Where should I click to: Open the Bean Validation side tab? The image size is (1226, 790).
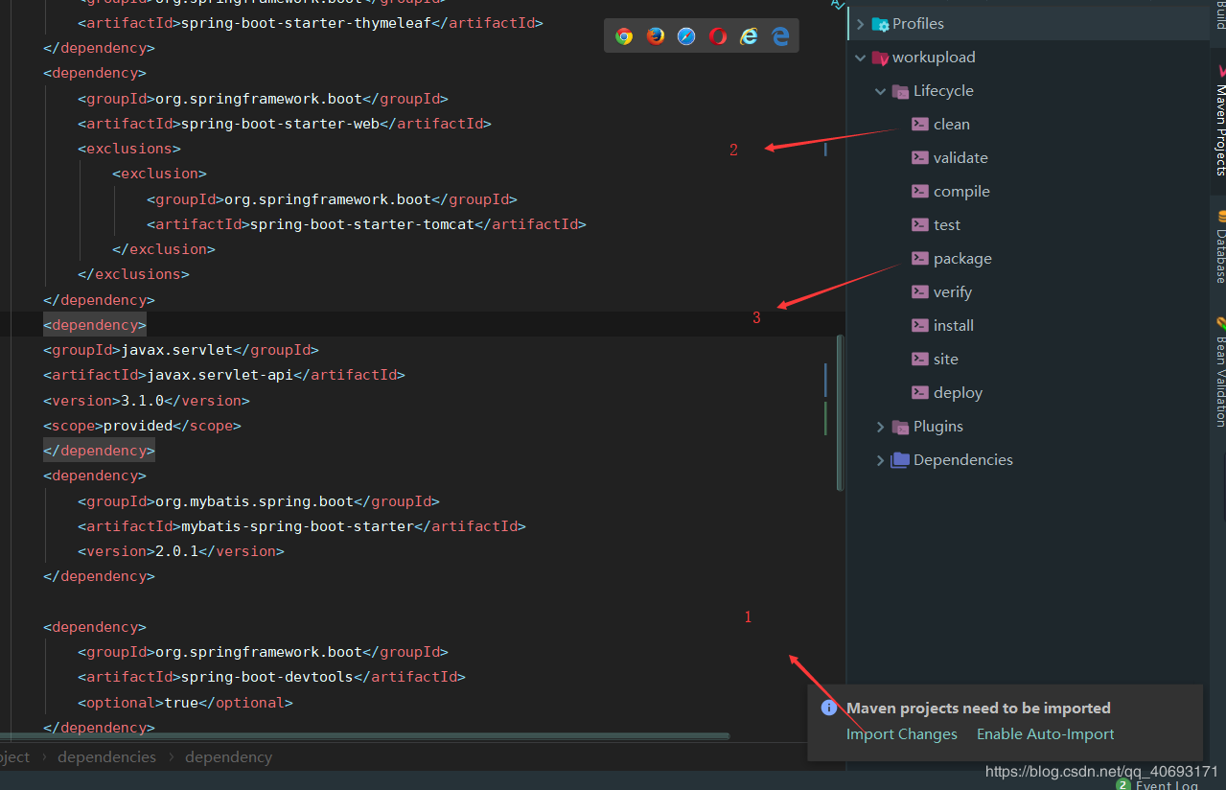(1219, 372)
